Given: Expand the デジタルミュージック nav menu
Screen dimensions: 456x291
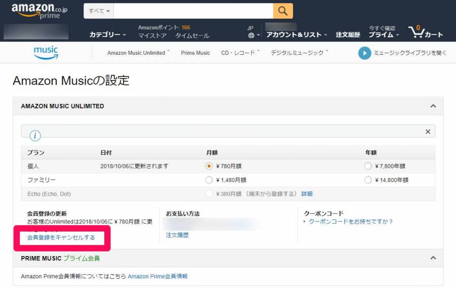Looking at the screenshot, I should click(299, 53).
